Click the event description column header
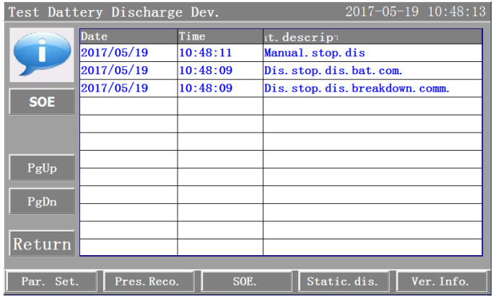This screenshot has height=297, width=493. tap(372, 36)
